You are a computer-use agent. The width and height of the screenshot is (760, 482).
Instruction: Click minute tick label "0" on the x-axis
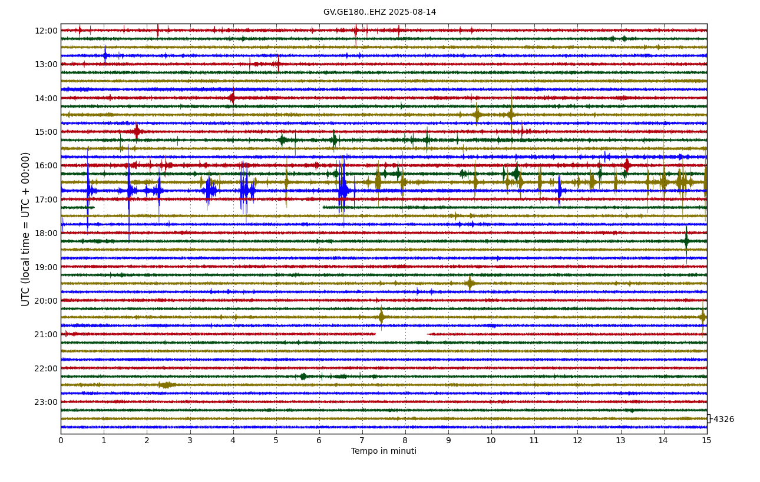[61, 440]
